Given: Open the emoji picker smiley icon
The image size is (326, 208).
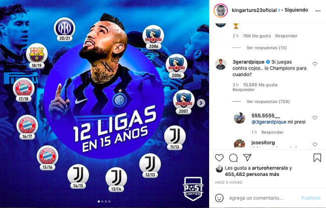Looking at the screenshot, I should pos(219,198).
